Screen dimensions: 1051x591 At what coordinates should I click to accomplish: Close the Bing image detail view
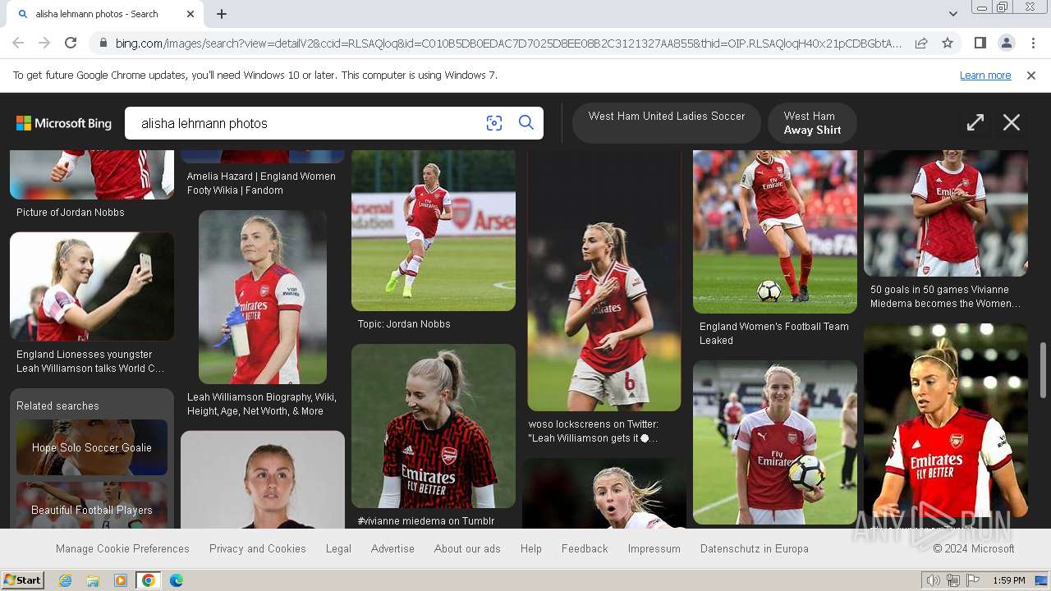pos(1012,123)
